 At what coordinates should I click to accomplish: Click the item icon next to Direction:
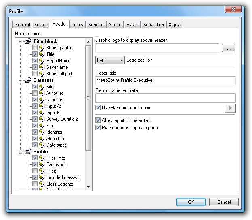click(x=42, y=100)
